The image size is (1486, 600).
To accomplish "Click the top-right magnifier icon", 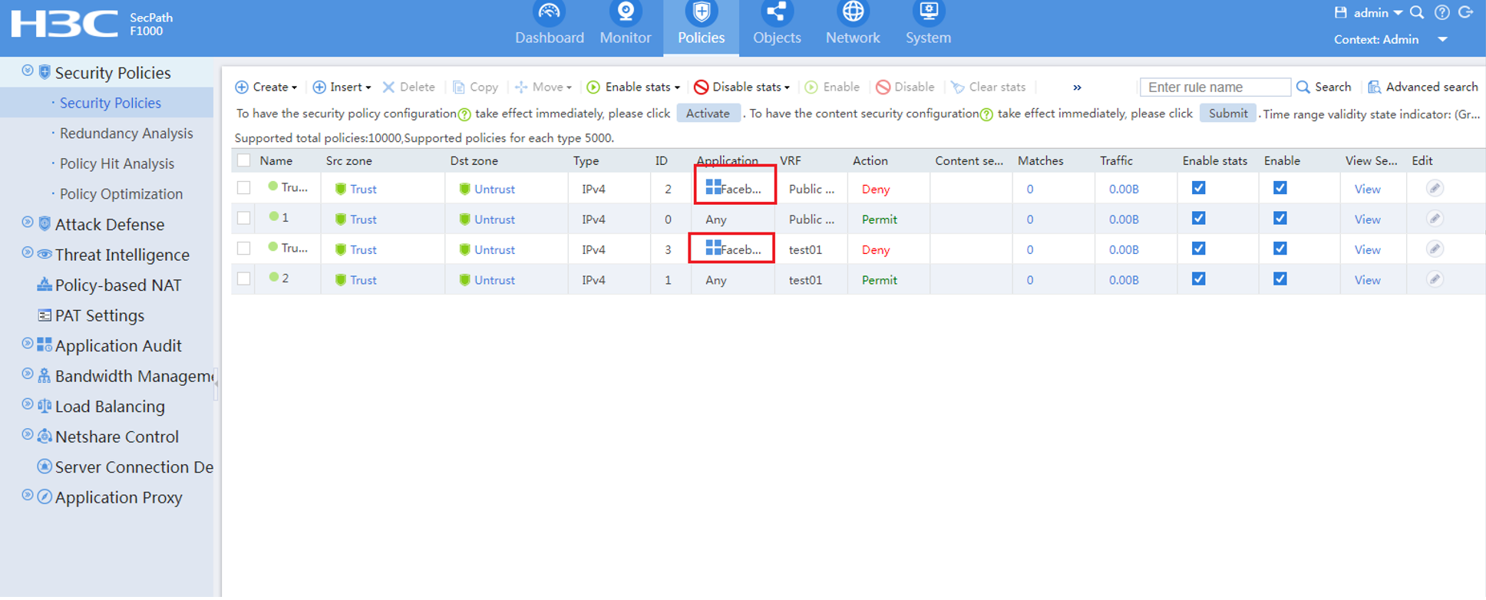I will [1418, 12].
